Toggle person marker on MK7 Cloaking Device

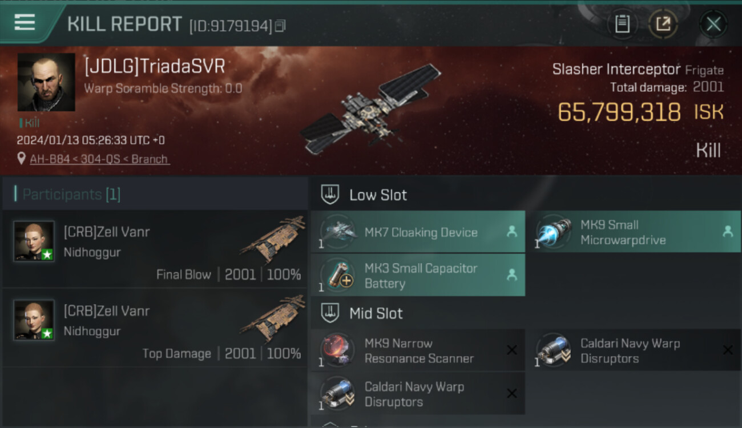pyautogui.click(x=512, y=232)
